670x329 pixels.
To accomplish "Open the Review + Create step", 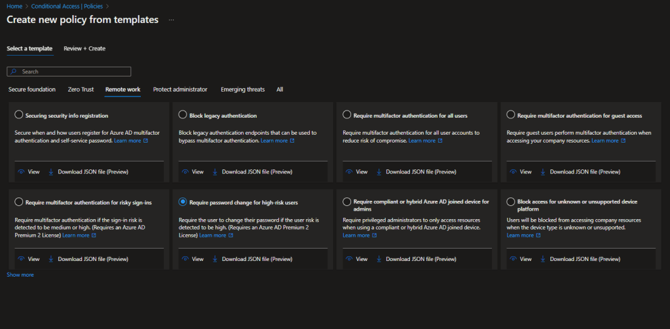I will (x=84, y=48).
